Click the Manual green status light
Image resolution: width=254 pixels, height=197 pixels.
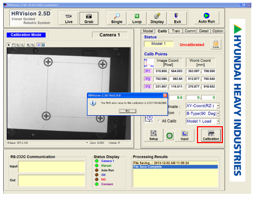(x=97, y=165)
